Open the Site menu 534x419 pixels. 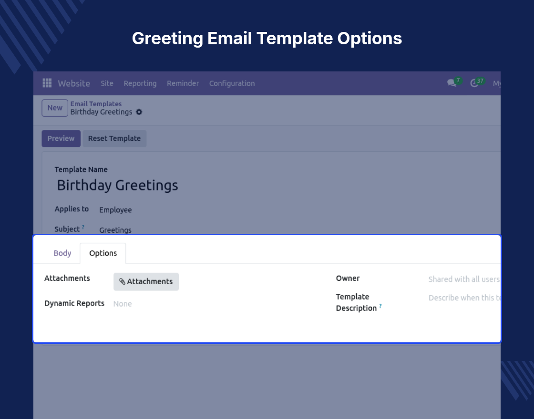(x=107, y=83)
